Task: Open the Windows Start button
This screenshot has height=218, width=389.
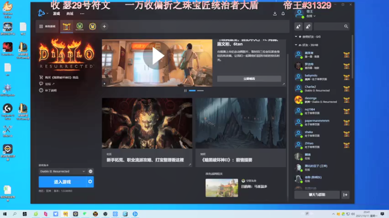Action: [5, 214]
